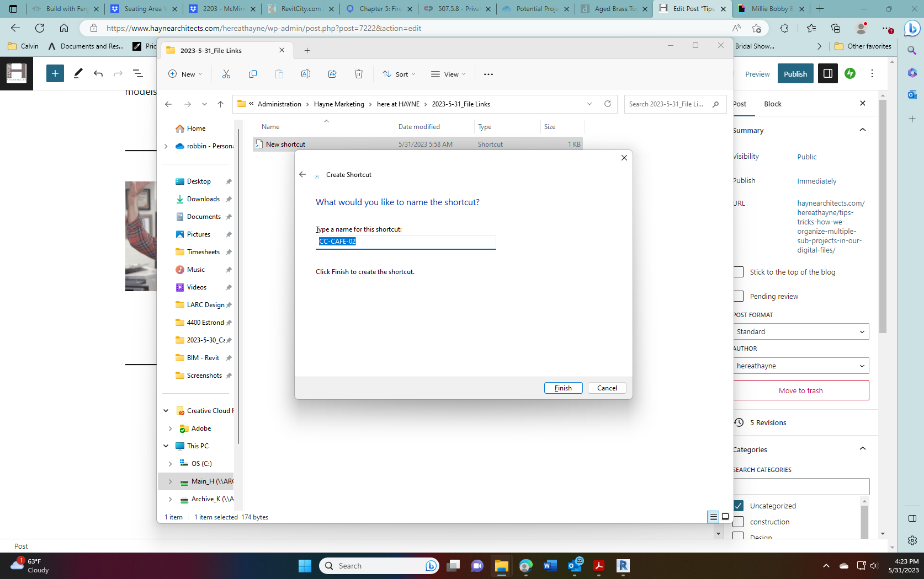This screenshot has height=579, width=924.
Task: Click the shortcut name text field
Action: [406, 242]
